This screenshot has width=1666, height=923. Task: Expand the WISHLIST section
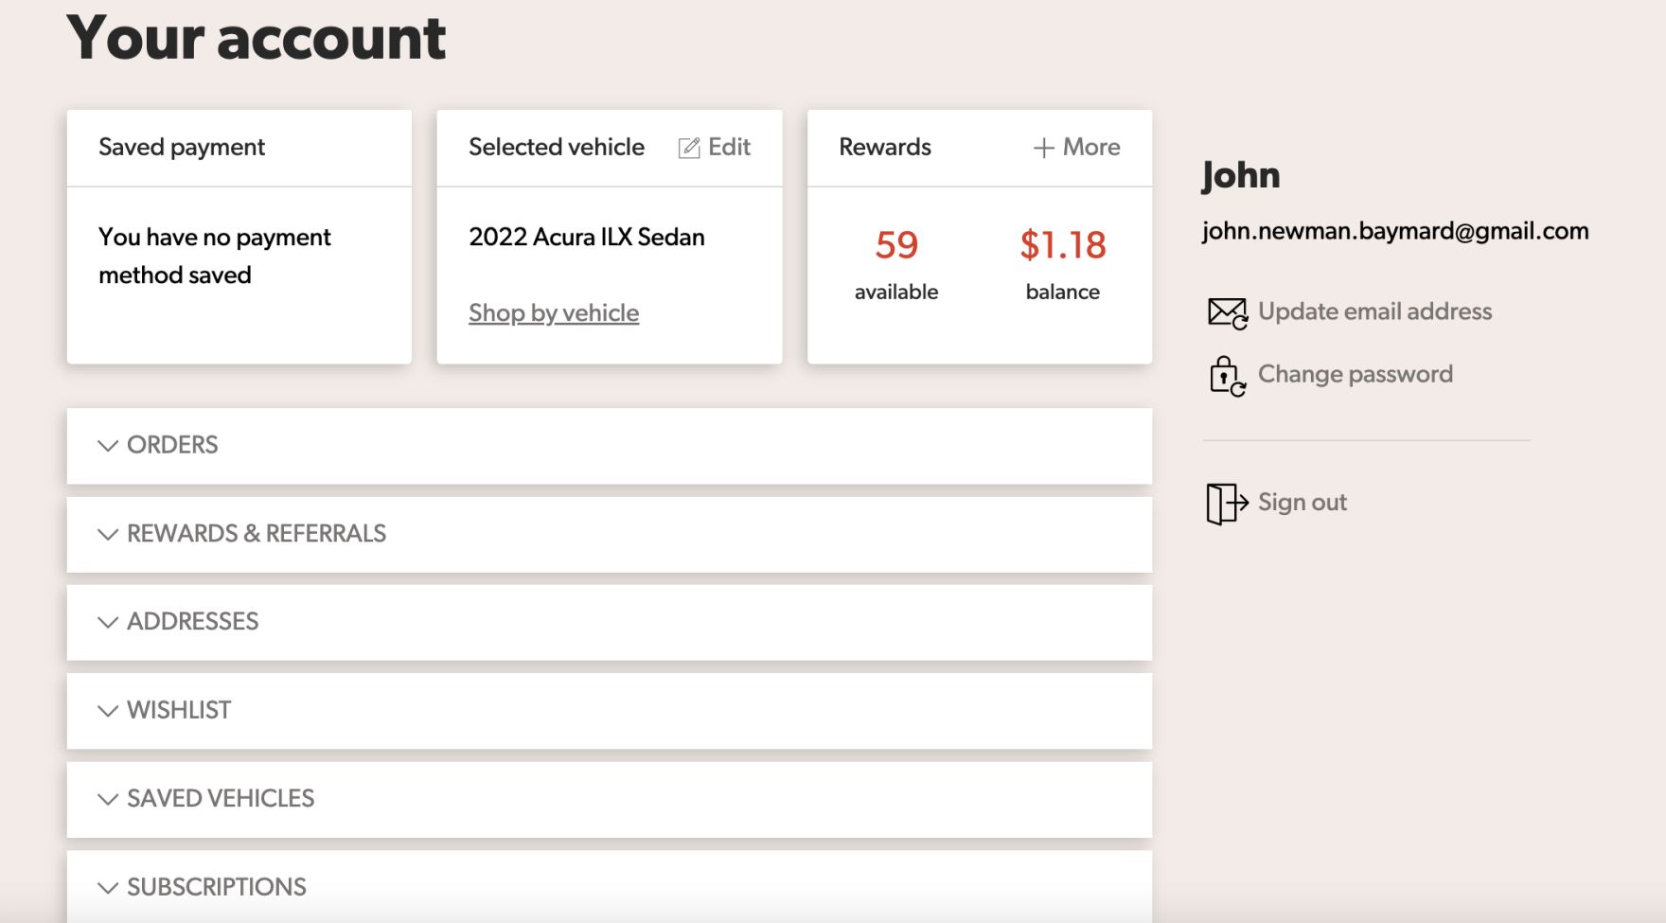(x=179, y=710)
